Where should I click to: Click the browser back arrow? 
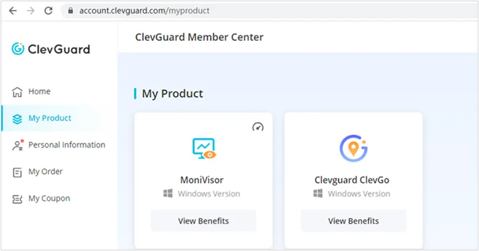pyautogui.click(x=13, y=11)
